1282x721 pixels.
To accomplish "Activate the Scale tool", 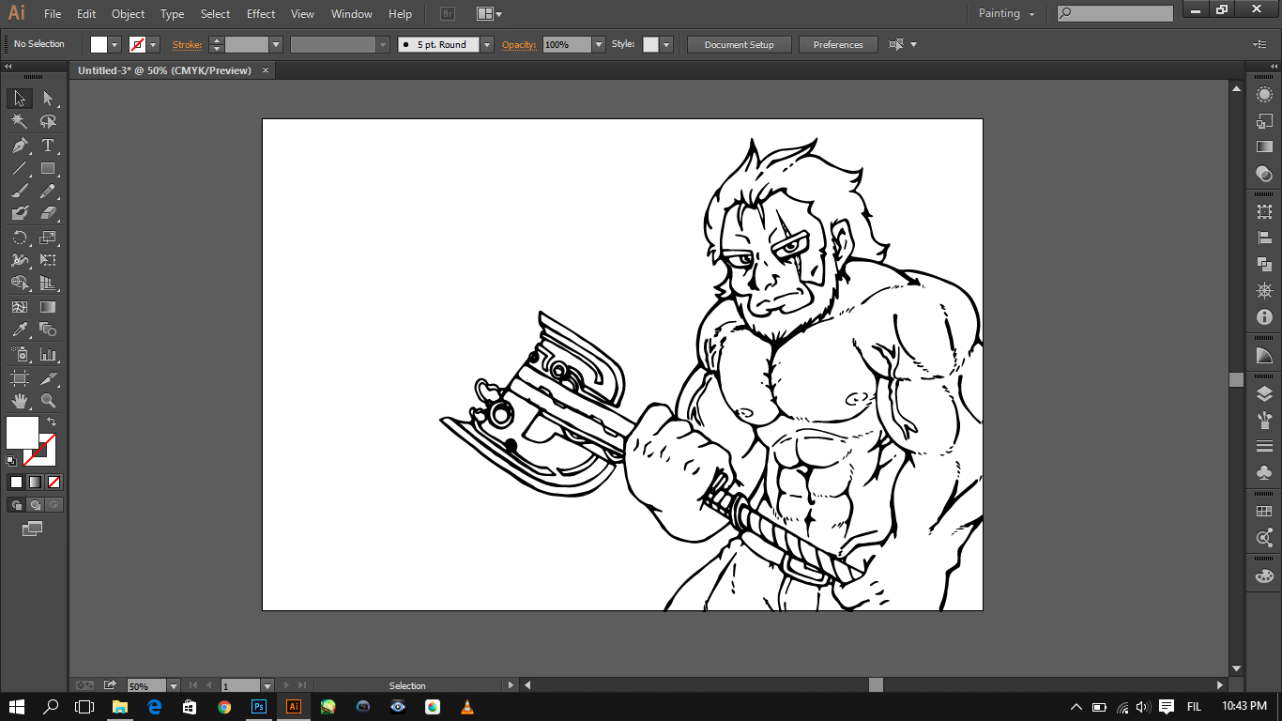I will point(48,238).
